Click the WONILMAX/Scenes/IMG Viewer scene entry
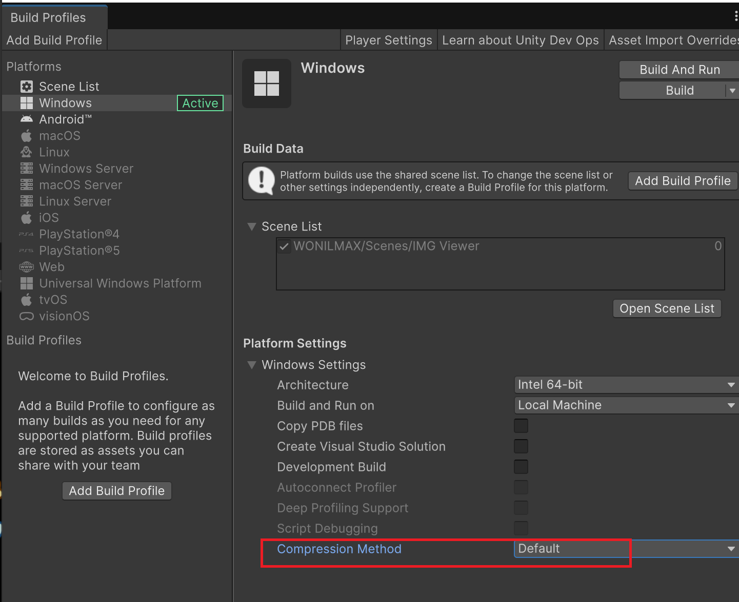Viewport: 739px width, 602px height. pyautogui.click(x=501, y=246)
